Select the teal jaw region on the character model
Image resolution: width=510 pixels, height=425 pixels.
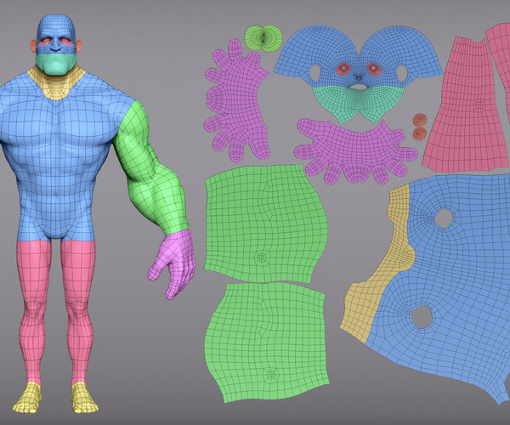56,64
